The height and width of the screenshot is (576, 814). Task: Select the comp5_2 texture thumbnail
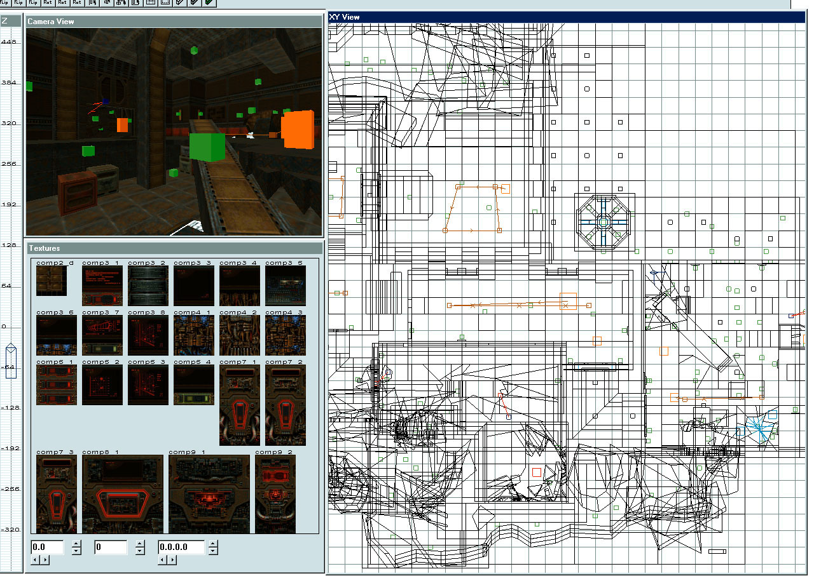click(102, 385)
